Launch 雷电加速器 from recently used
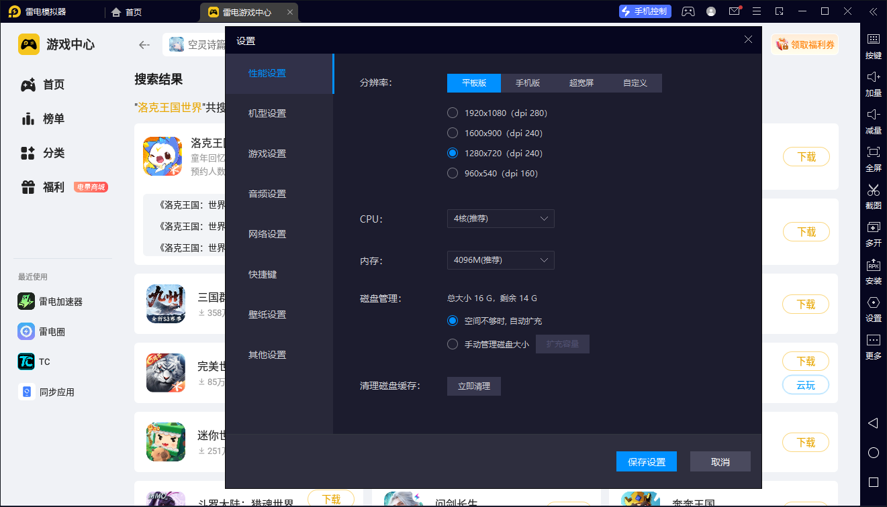 pyautogui.click(x=50, y=302)
